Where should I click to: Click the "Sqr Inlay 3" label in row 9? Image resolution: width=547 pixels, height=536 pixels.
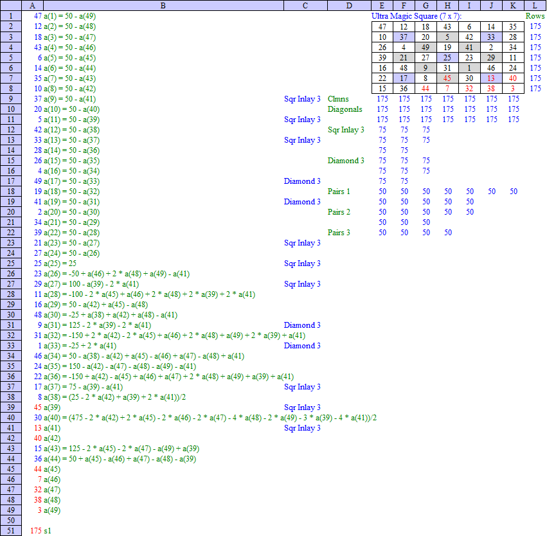[x=302, y=99]
